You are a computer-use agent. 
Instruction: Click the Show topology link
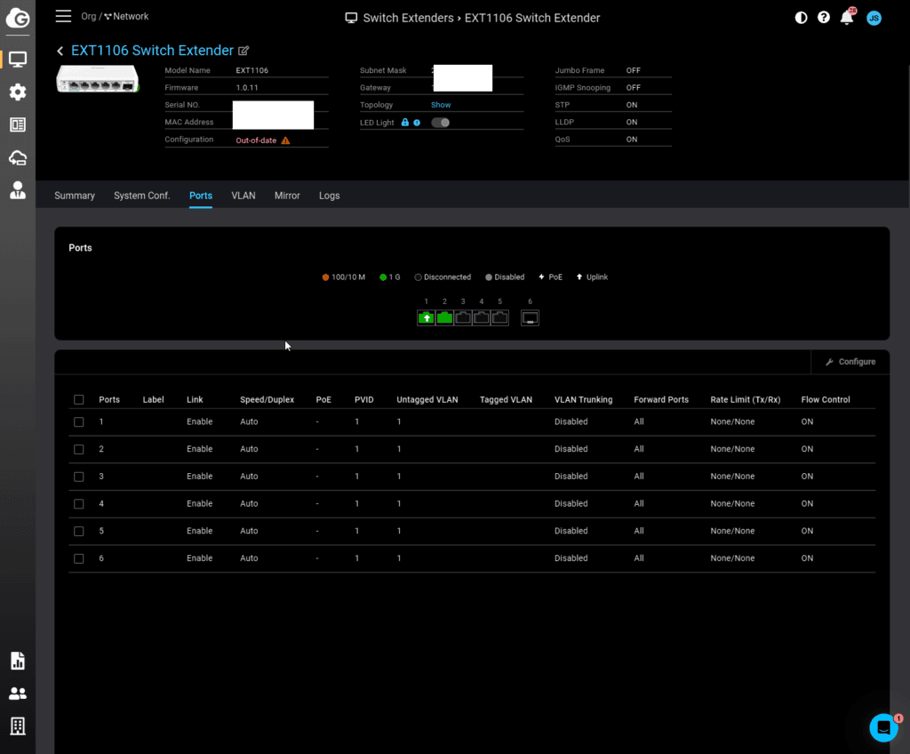[441, 105]
